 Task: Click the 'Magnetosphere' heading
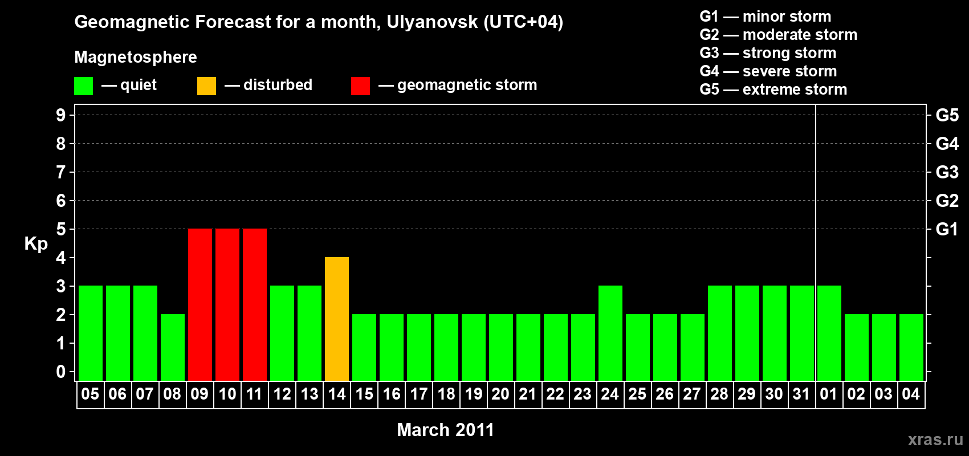136,57
